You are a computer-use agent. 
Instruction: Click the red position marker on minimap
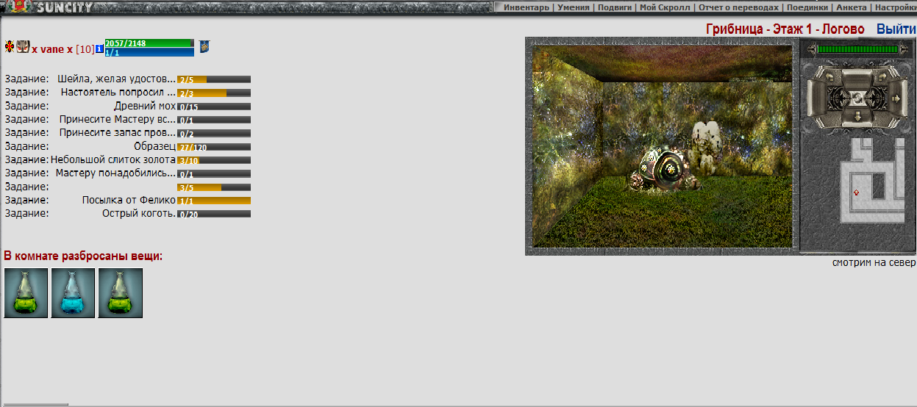[x=856, y=192]
